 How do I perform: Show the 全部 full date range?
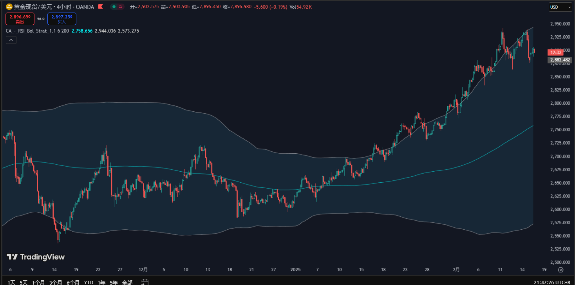pyautogui.click(x=127, y=282)
